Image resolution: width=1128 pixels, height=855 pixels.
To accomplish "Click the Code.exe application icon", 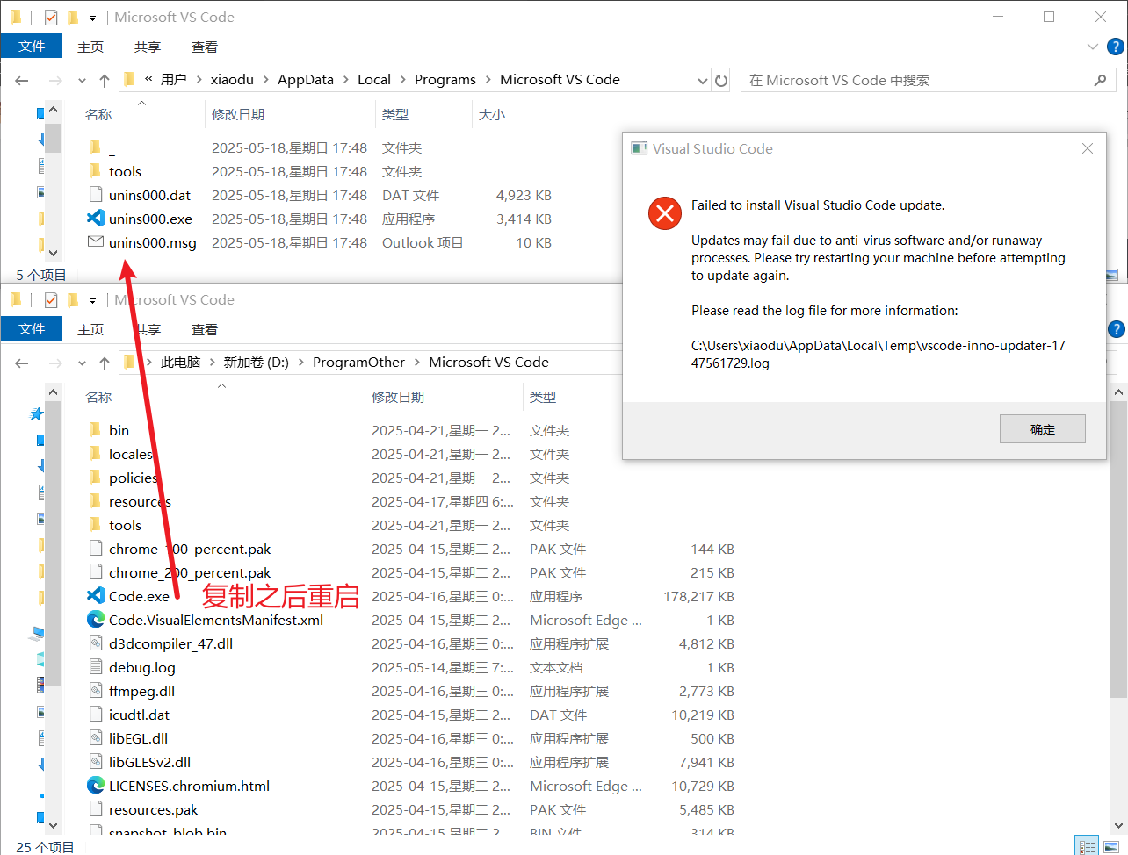I will 96,596.
